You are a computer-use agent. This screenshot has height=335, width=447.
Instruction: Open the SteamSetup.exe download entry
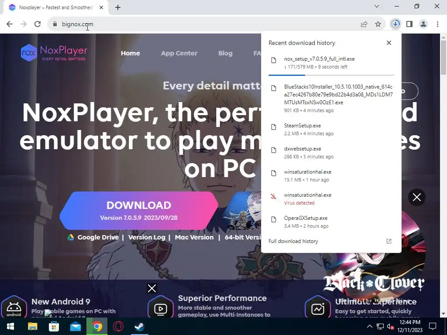tap(331, 129)
